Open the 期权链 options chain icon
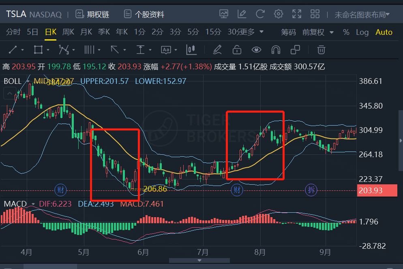 point(80,14)
